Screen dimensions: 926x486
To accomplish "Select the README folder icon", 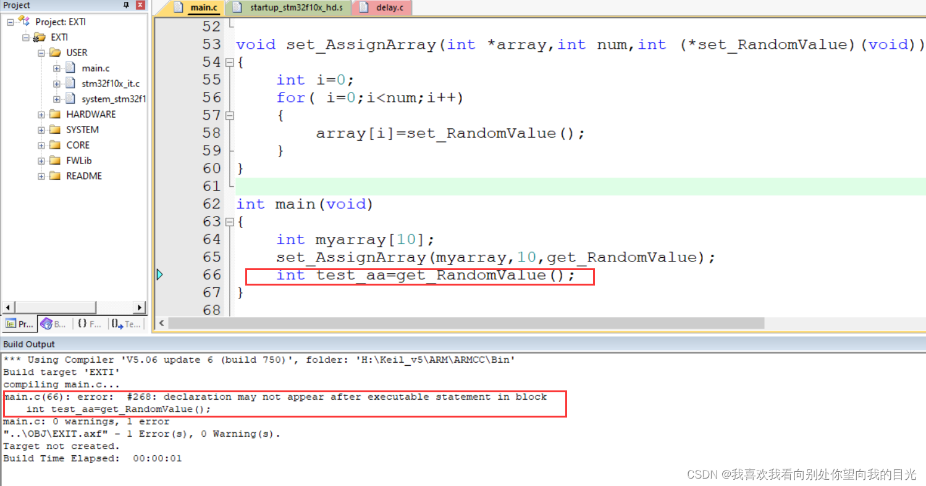I will [55, 176].
